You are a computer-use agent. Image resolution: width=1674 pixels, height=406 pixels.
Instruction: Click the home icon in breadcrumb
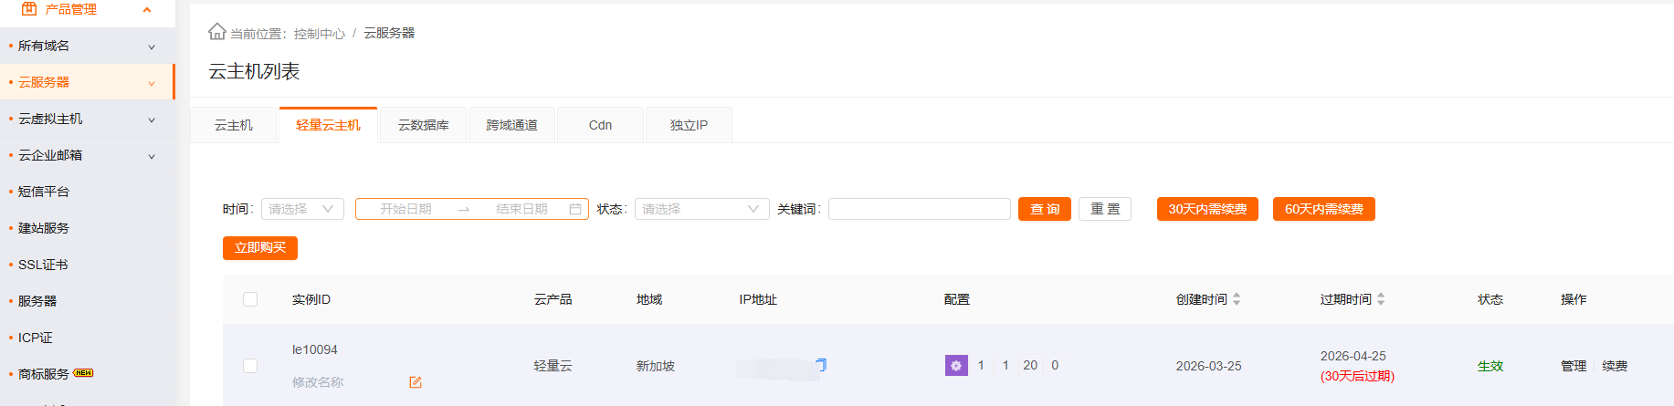pos(216,32)
